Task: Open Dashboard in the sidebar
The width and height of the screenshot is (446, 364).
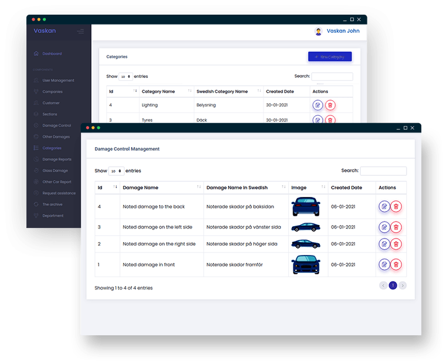Action: tap(52, 54)
